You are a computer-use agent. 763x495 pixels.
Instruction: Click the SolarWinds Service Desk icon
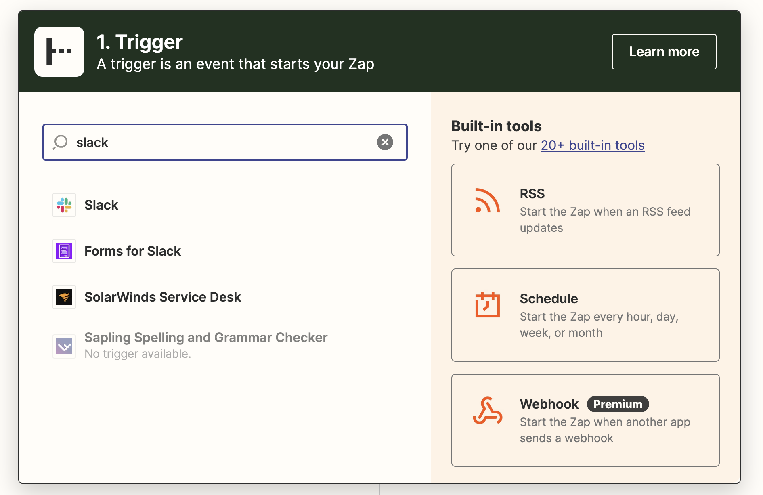pos(64,297)
